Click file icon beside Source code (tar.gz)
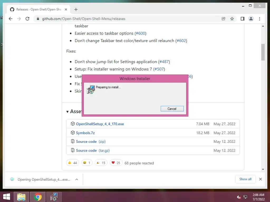 coord(73,150)
